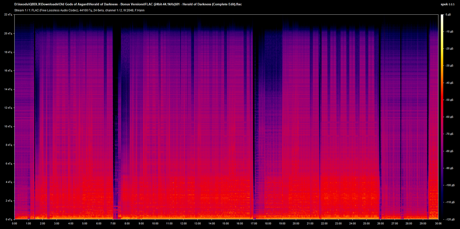460x229 pixels.
Task: Select the 7:00 time label
Action: (x=113, y=224)
